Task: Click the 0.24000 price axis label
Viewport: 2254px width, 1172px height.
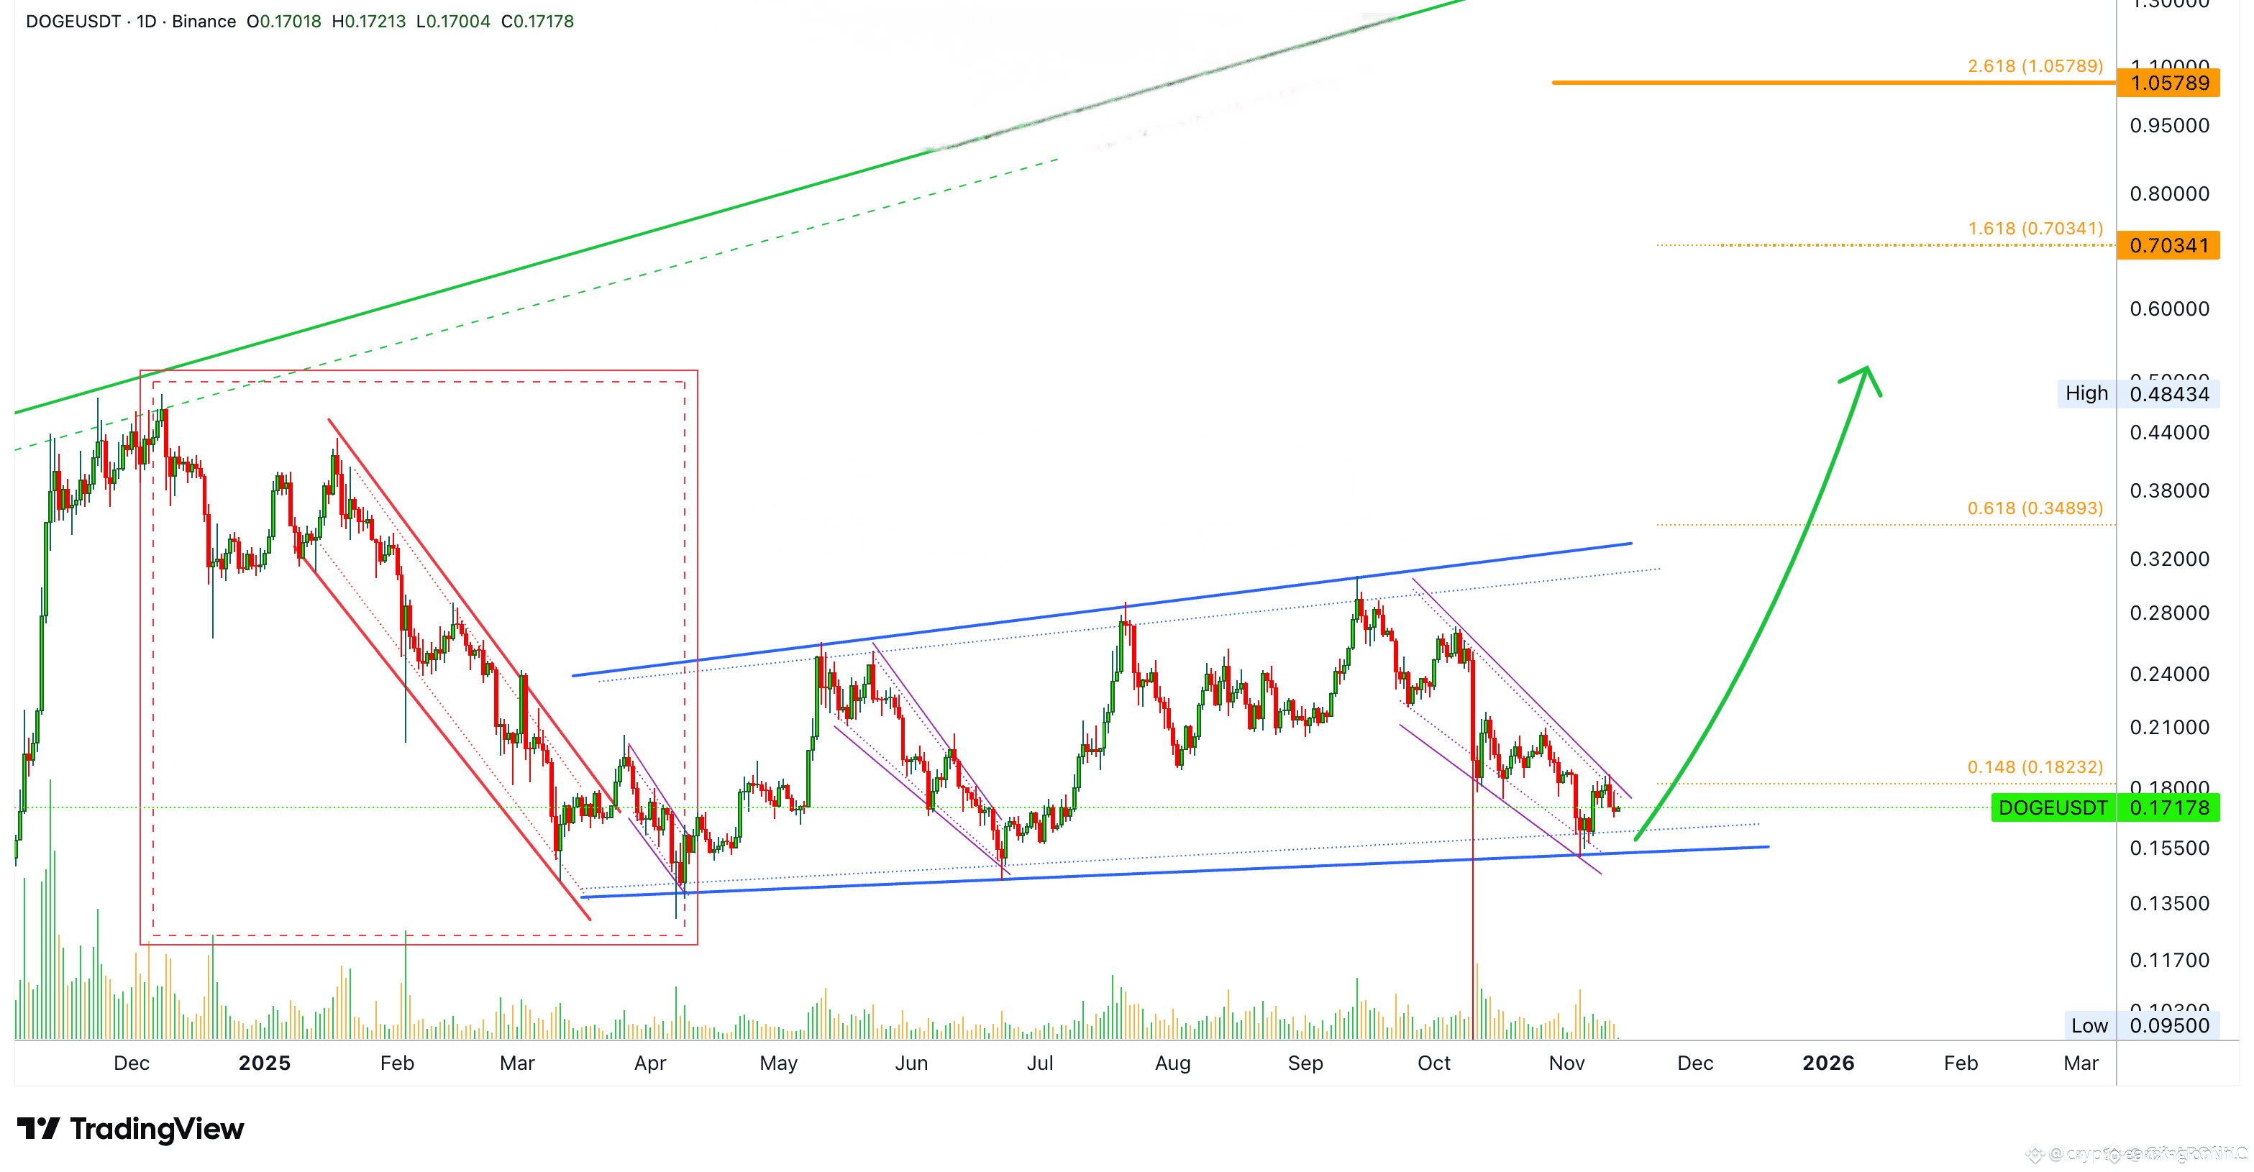Action: (2169, 674)
